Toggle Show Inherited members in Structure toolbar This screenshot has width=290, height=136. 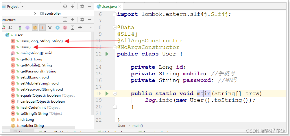point(20,28)
